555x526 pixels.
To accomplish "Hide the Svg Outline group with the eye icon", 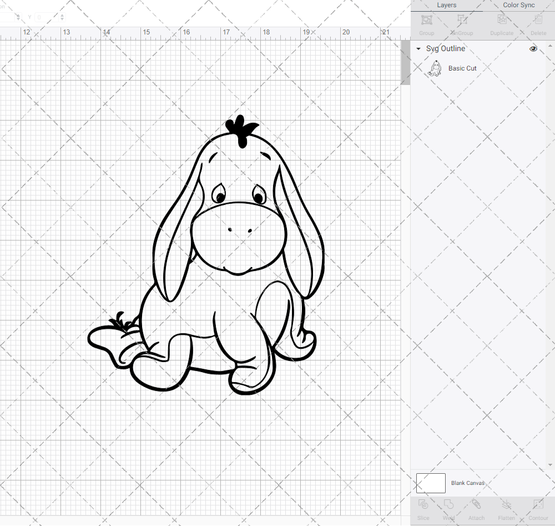I will 533,49.
